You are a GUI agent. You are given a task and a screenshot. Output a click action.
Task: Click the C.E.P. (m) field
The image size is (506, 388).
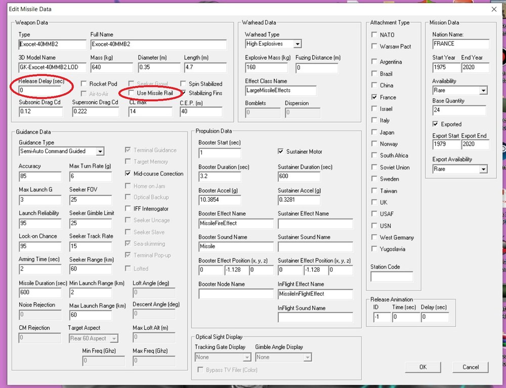click(201, 112)
